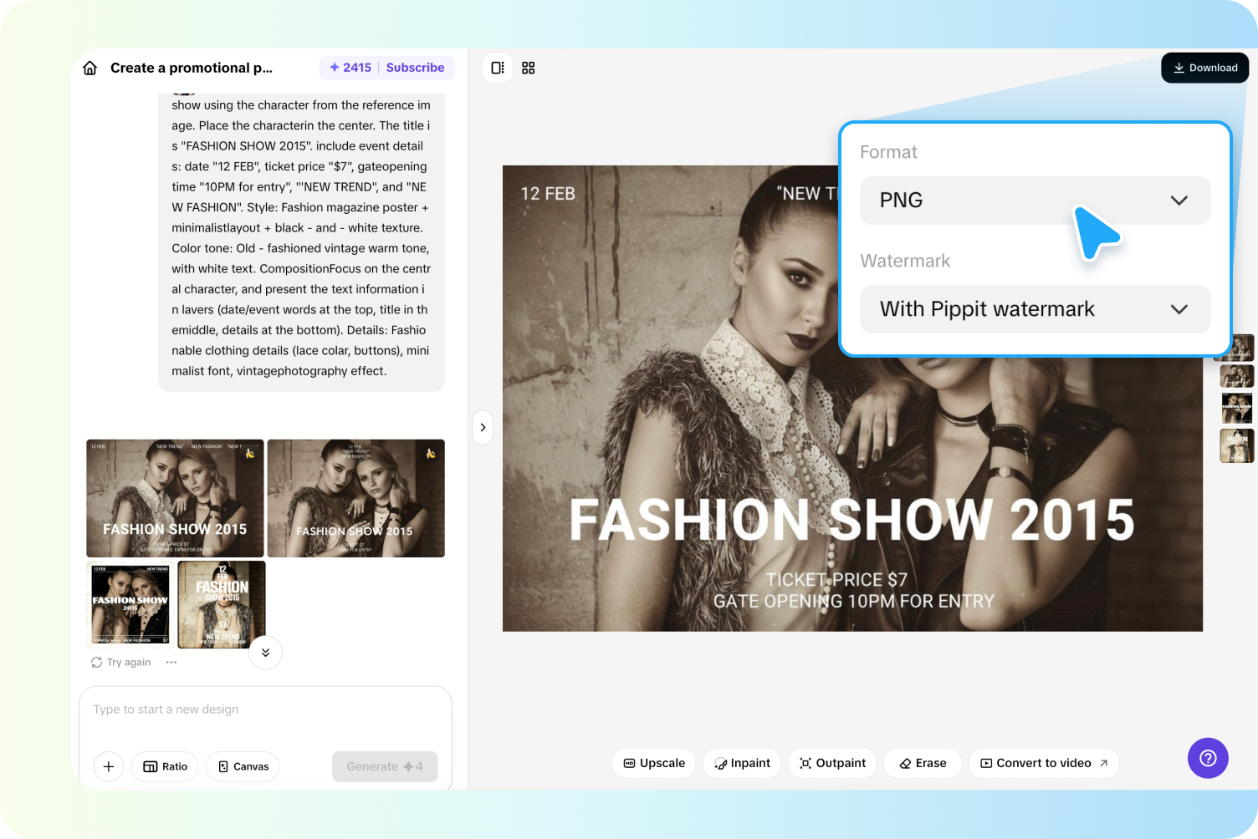Open the grid view of generated images

[x=528, y=68]
